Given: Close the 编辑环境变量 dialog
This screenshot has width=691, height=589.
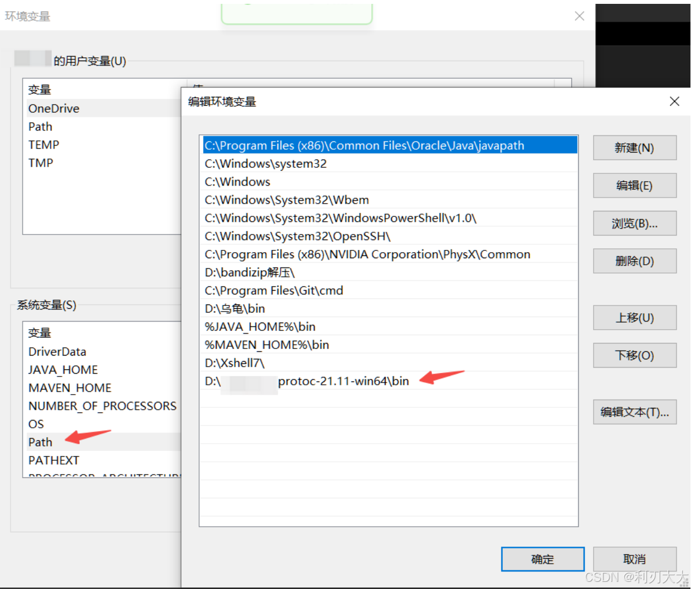Looking at the screenshot, I should click(x=674, y=101).
